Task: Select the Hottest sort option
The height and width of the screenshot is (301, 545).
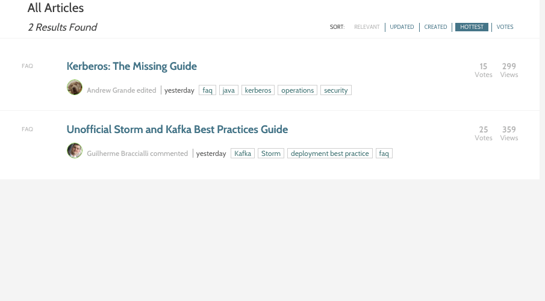Action: 472,27
